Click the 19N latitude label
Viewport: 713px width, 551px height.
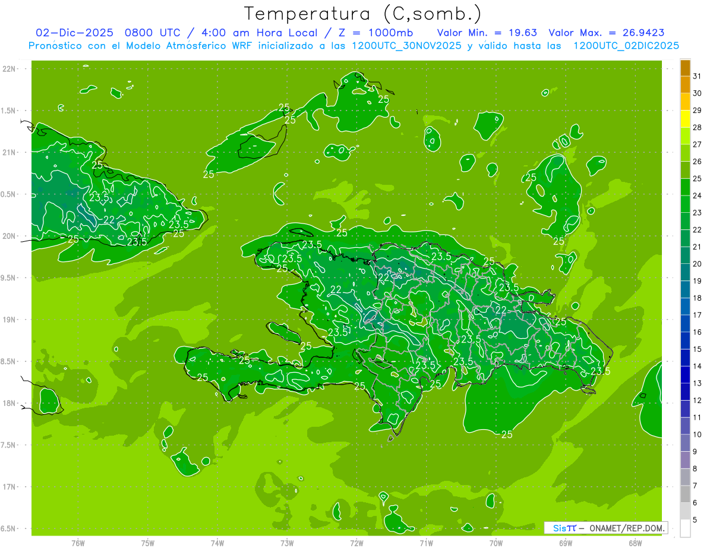pos(9,320)
